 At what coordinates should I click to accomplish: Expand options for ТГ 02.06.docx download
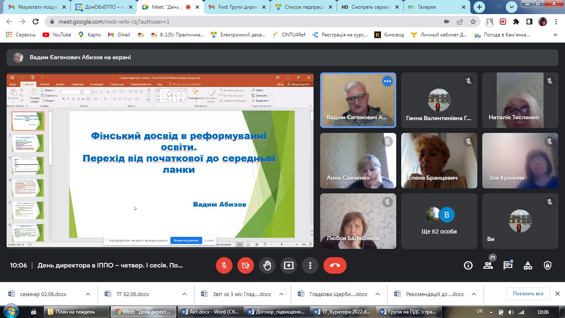[185, 294]
